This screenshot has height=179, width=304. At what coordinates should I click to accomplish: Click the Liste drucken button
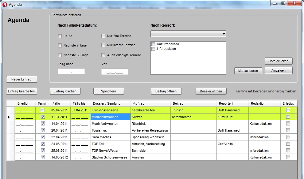point(278,61)
